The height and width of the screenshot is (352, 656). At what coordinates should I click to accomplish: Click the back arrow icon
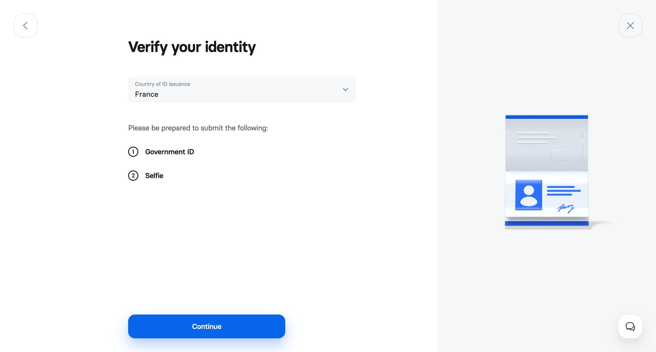point(25,25)
